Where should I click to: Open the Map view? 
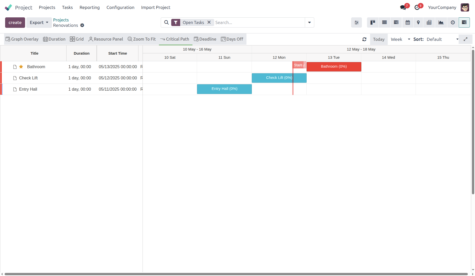coord(418,22)
